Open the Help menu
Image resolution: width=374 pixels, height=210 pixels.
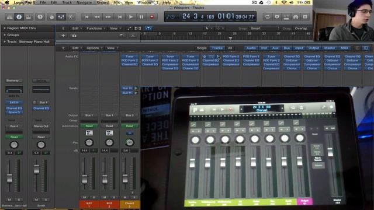[x=167, y=2]
